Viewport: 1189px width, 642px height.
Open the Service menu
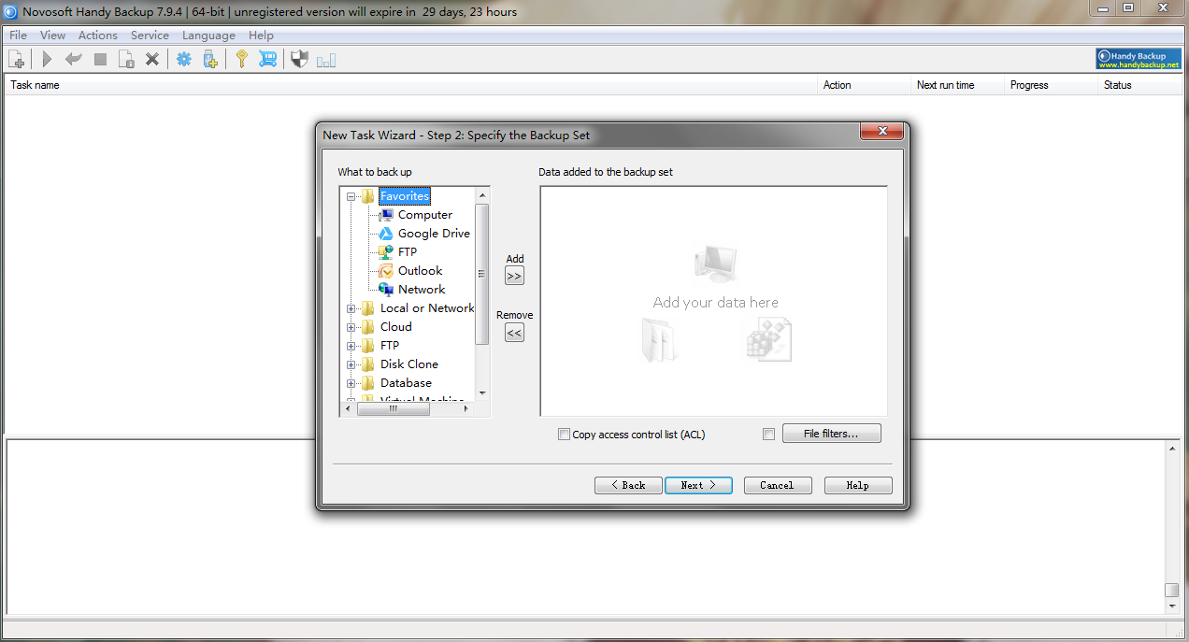(x=150, y=36)
